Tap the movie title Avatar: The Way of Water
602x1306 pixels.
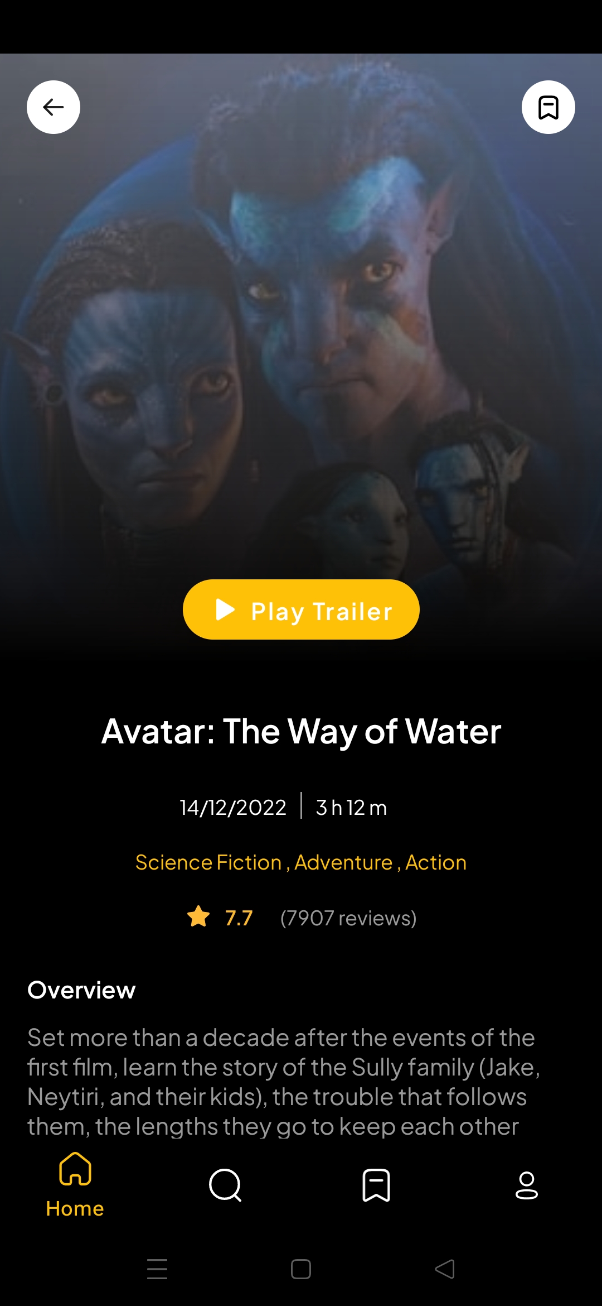point(301,731)
